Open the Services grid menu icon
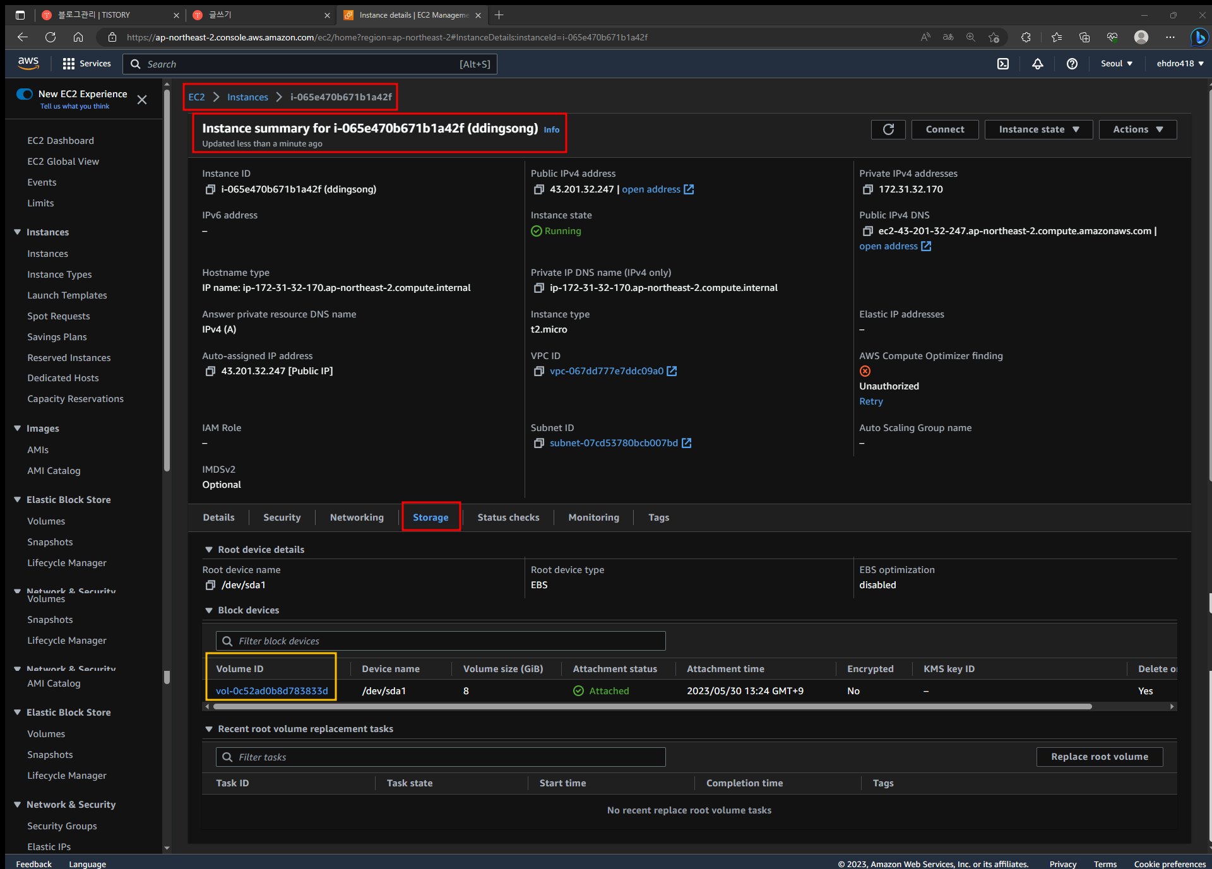The image size is (1212, 869). 69,64
